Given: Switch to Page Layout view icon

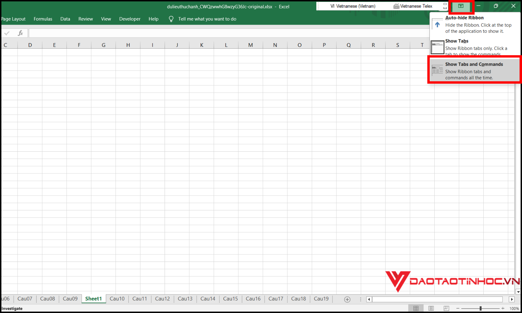Looking at the screenshot, I should pos(431,308).
